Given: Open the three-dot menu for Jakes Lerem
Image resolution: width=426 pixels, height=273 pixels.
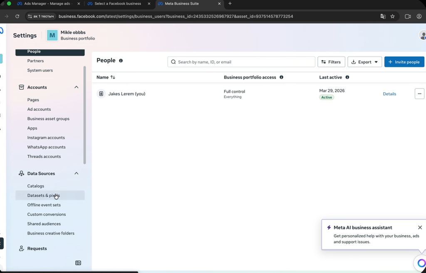Looking at the screenshot, I should [x=419, y=93].
